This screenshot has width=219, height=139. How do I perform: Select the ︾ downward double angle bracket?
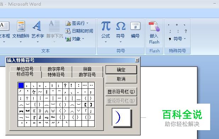(x=53, y=111)
